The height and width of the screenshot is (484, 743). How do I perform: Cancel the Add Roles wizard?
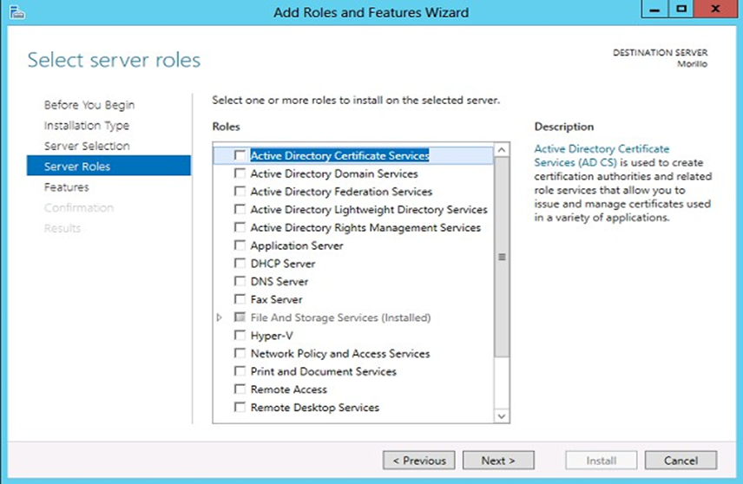(x=681, y=461)
